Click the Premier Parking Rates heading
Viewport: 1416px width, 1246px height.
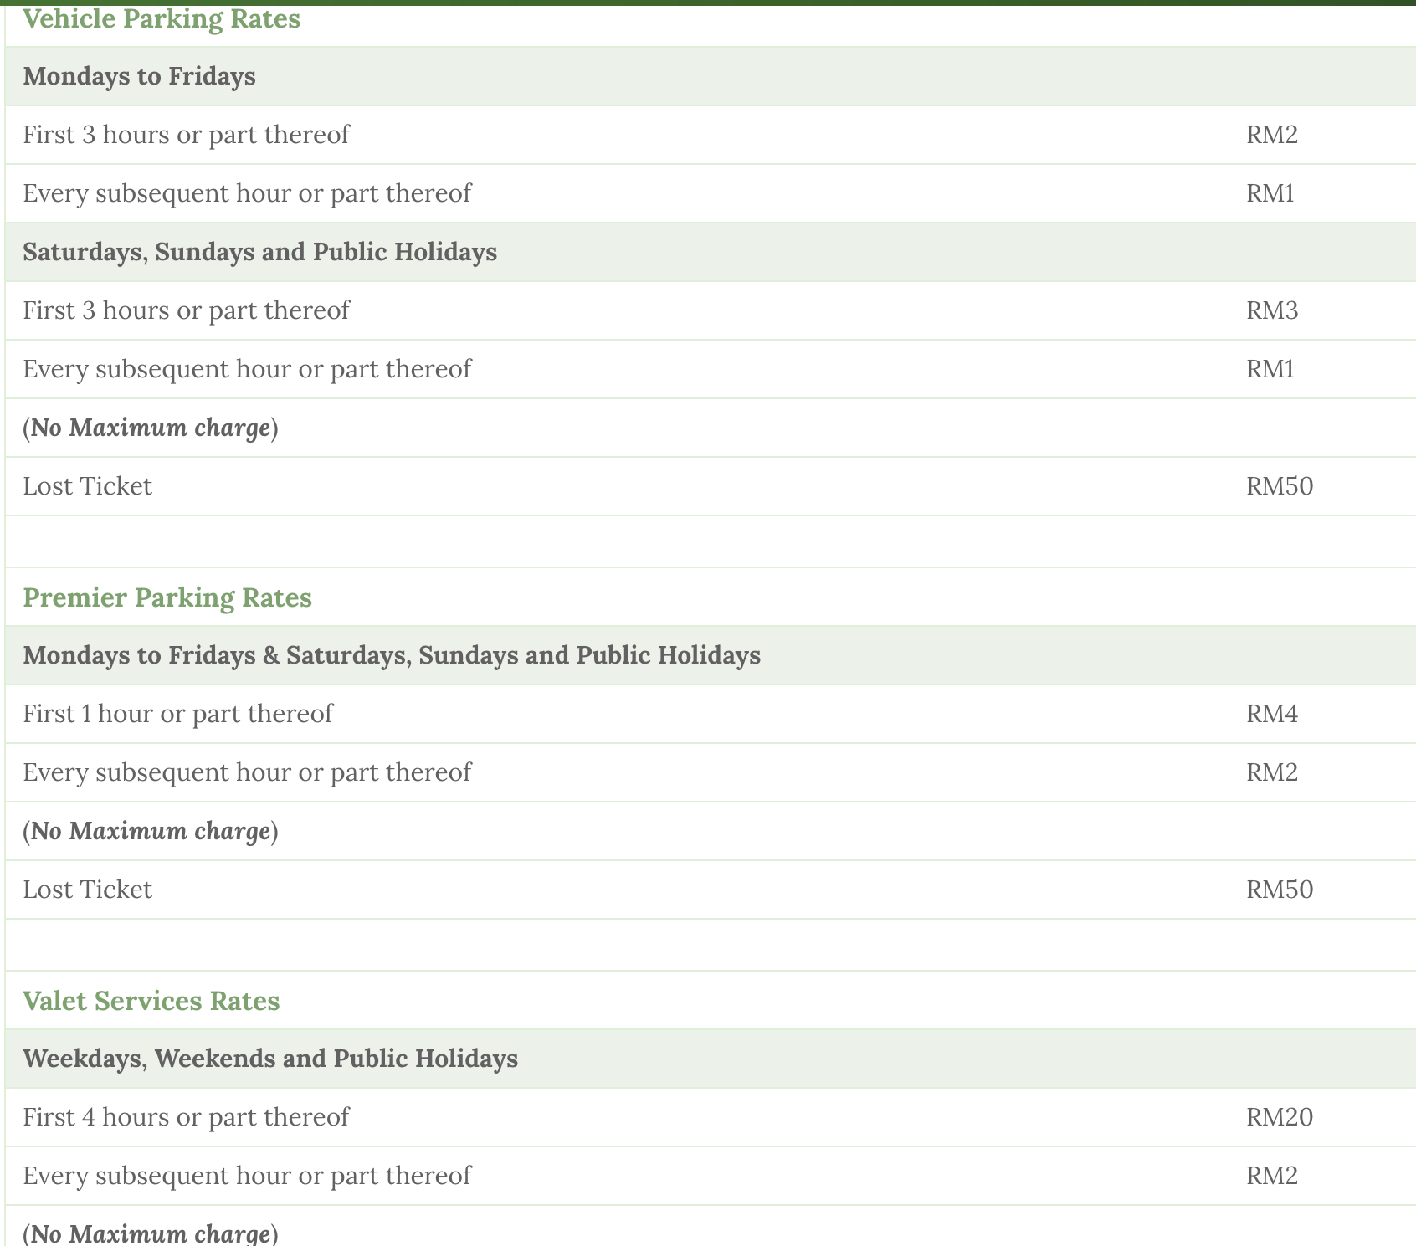tap(167, 597)
